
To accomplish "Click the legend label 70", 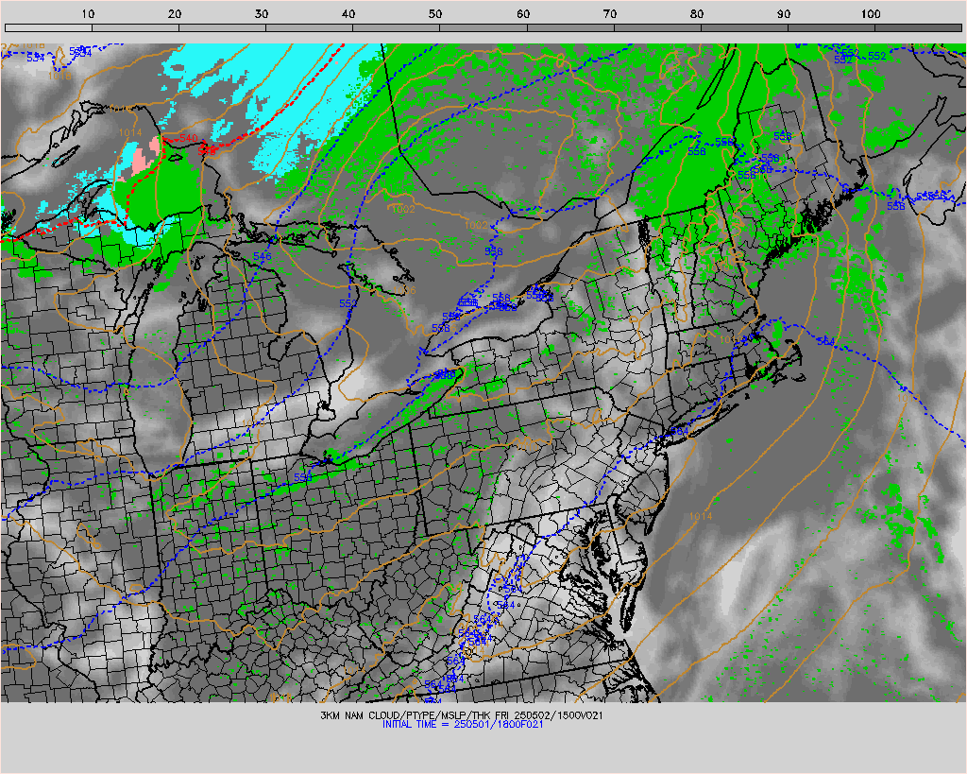I will 610,13.
